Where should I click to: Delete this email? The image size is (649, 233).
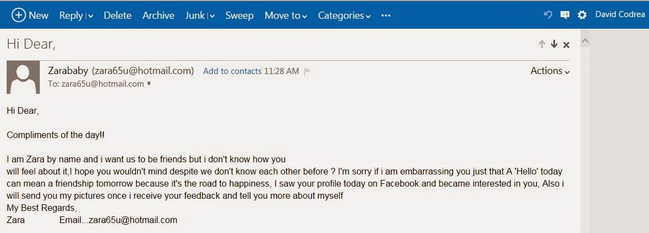pos(117,15)
